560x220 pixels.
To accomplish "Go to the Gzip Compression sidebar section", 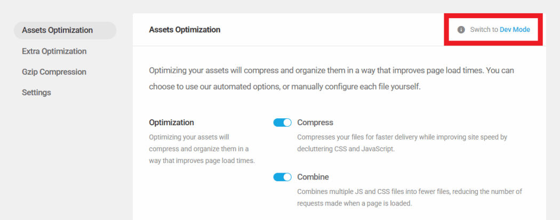I will point(54,72).
